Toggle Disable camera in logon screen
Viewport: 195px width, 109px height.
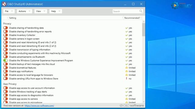click(x=5, y=39)
